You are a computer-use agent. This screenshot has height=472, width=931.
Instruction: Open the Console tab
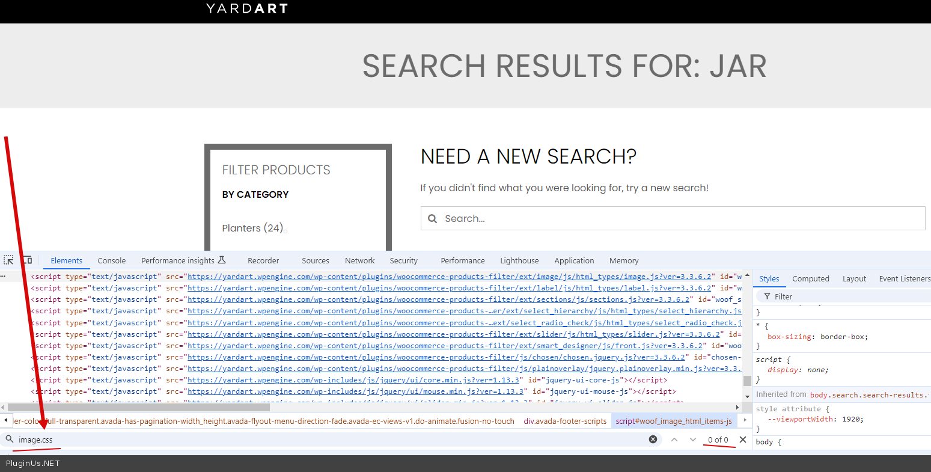coord(112,261)
